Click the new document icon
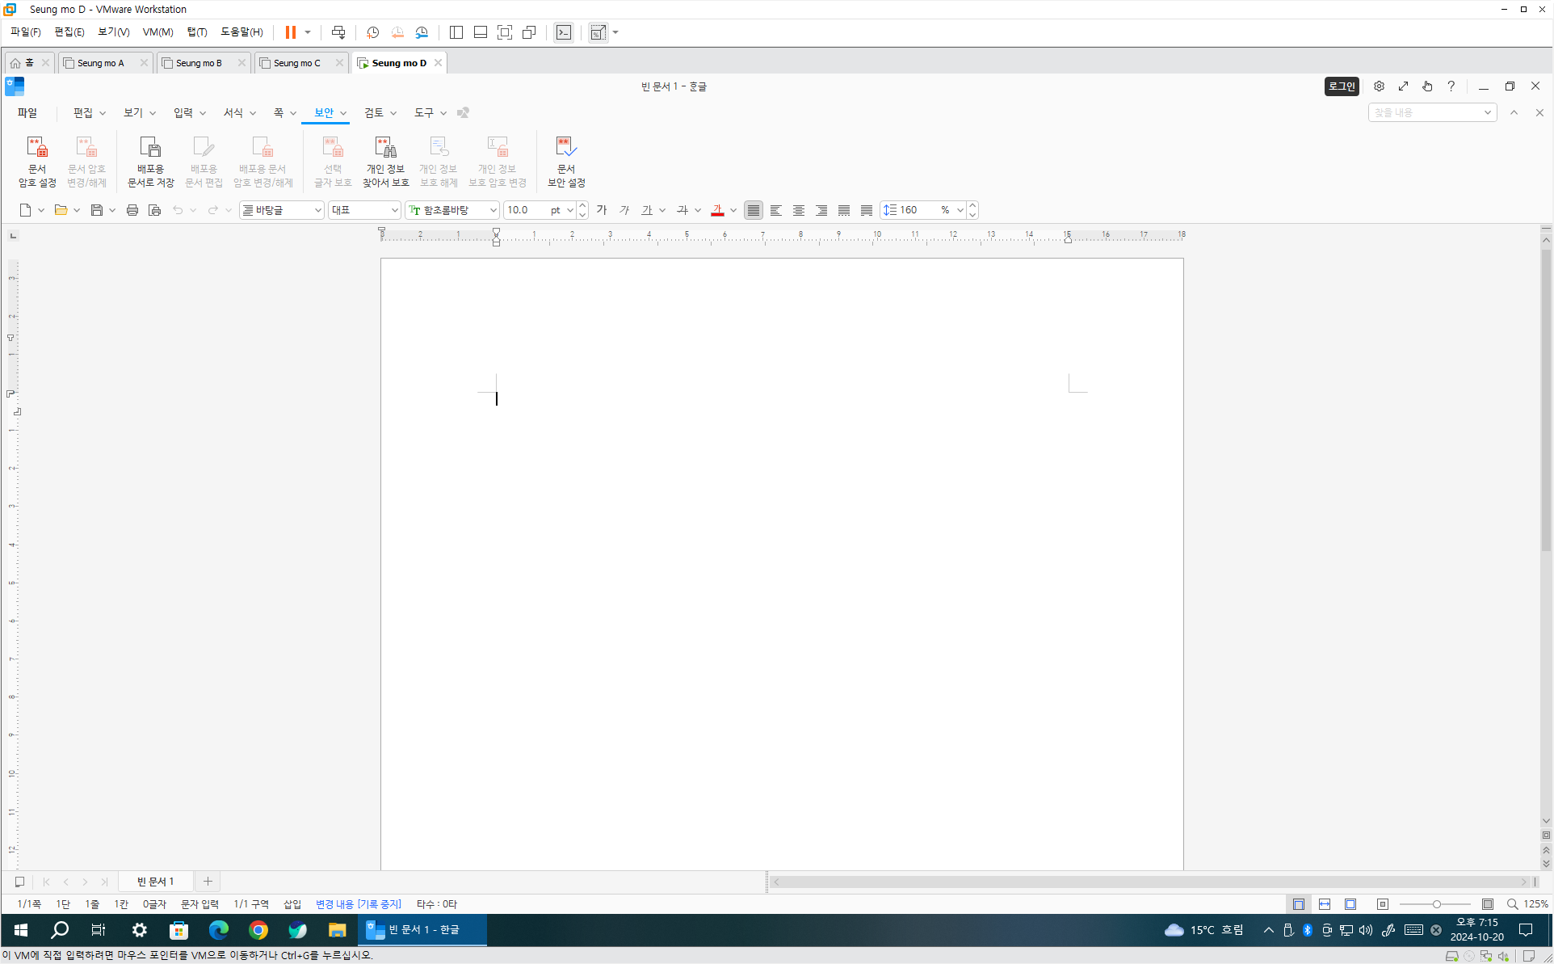The image size is (1554, 964). (25, 210)
